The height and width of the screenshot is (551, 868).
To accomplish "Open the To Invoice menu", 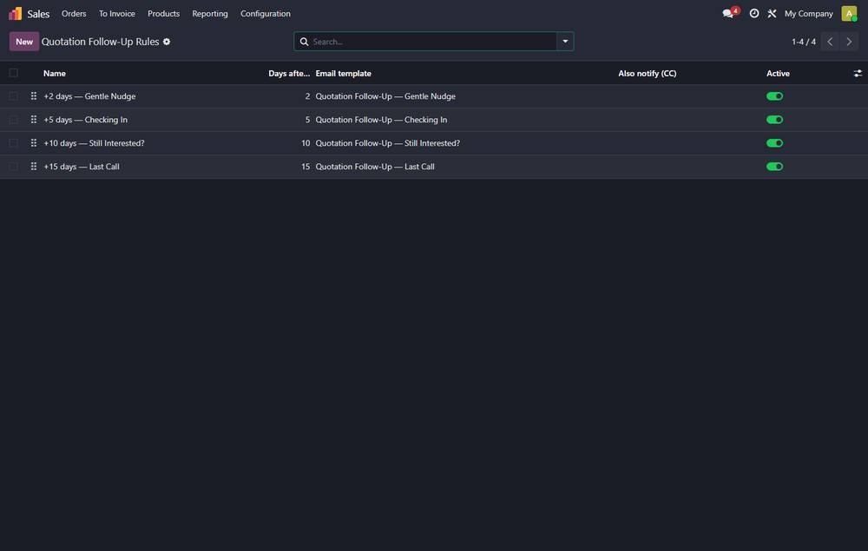I will pos(117,13).
